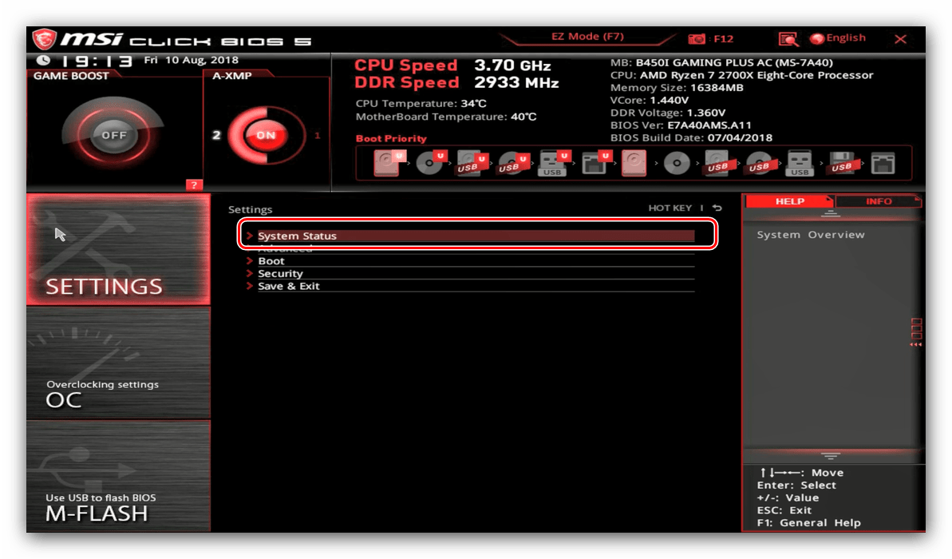Click the DDR Voltage: 1.360V line
This screenshot has width=952, height=559.
click(x=668, y=113)
